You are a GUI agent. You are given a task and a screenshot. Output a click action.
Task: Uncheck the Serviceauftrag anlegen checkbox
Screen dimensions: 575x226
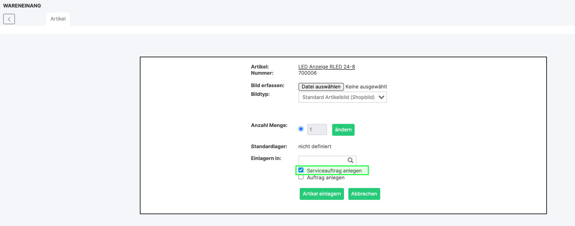click(x=301, y=170)
